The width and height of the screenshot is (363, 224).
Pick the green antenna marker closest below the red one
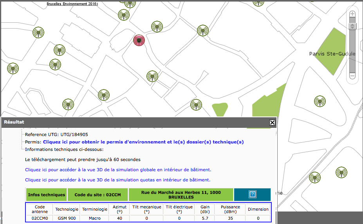pyautogui.click(x=152, y=76)
